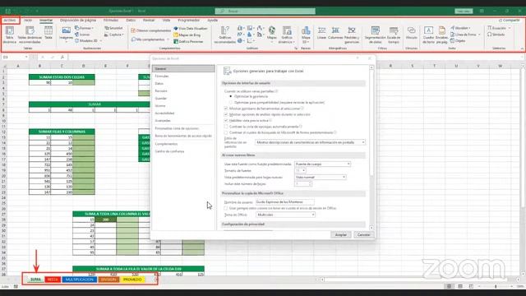The height and width of the screenshot is (296, 526).
Task: Enable Contraer la cinta de opciones automáticamente
Action: click(226, 127)
